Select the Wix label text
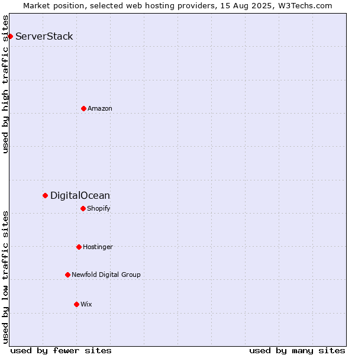Image resolution: width=355 pixels, height=355 pixels. (86, 304)
